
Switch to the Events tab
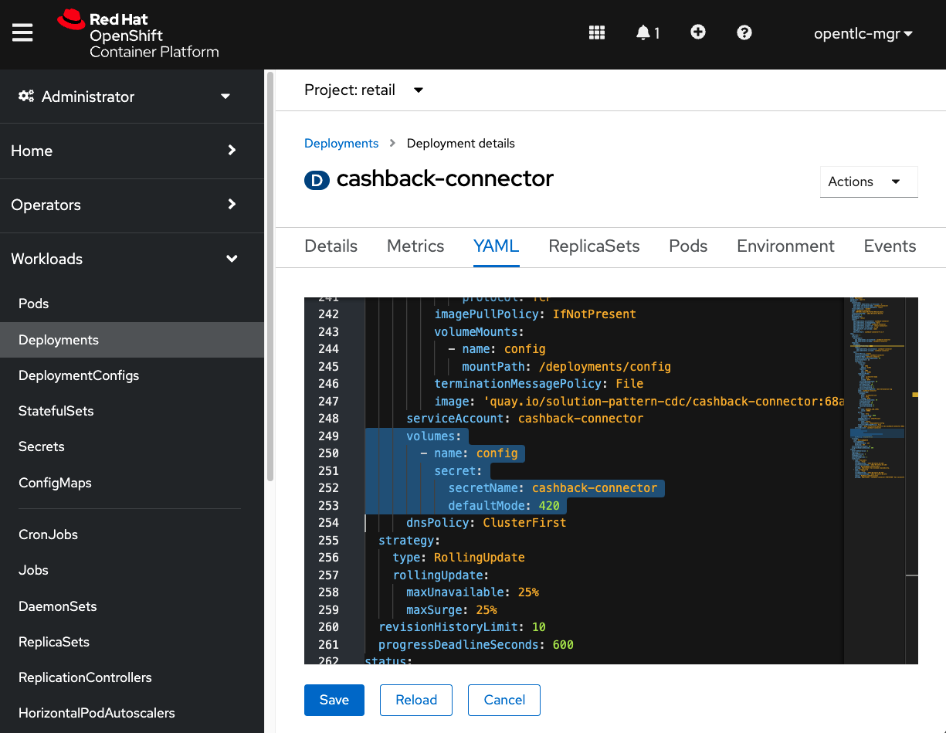click(890, 246)
